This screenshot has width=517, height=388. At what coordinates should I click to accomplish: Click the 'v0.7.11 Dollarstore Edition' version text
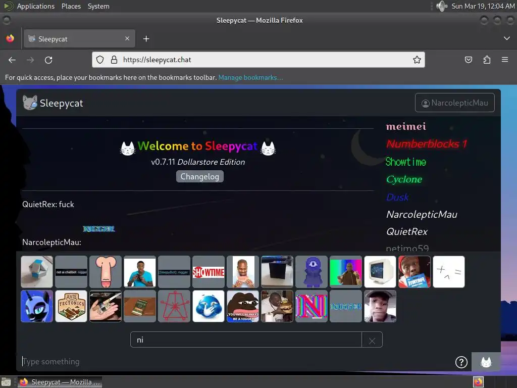[x=198, y=162]
